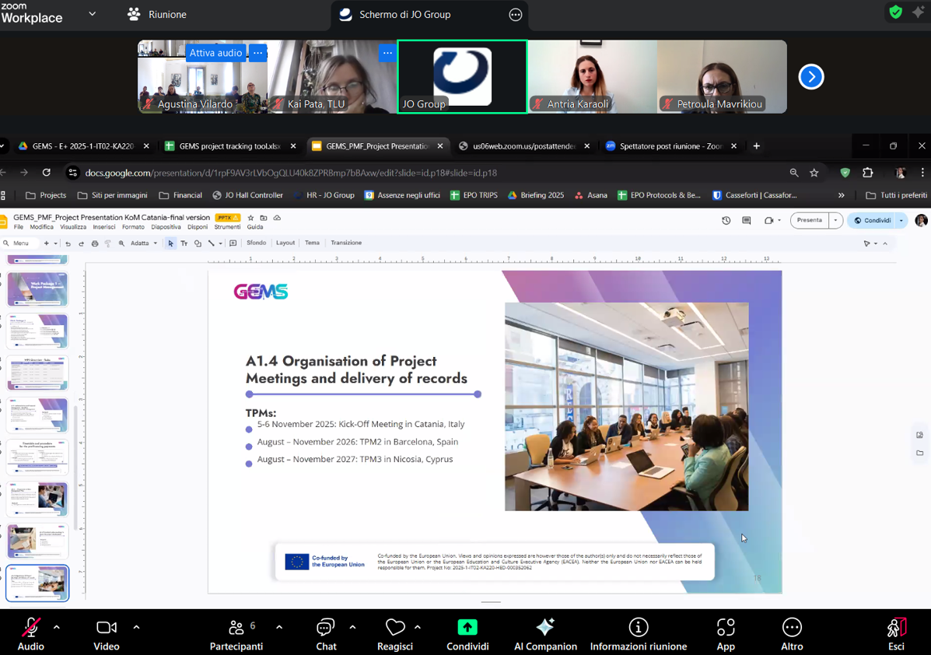Click the purple timeline line under the heading
The width and height of the screenshot is (931, 655).
363,394
